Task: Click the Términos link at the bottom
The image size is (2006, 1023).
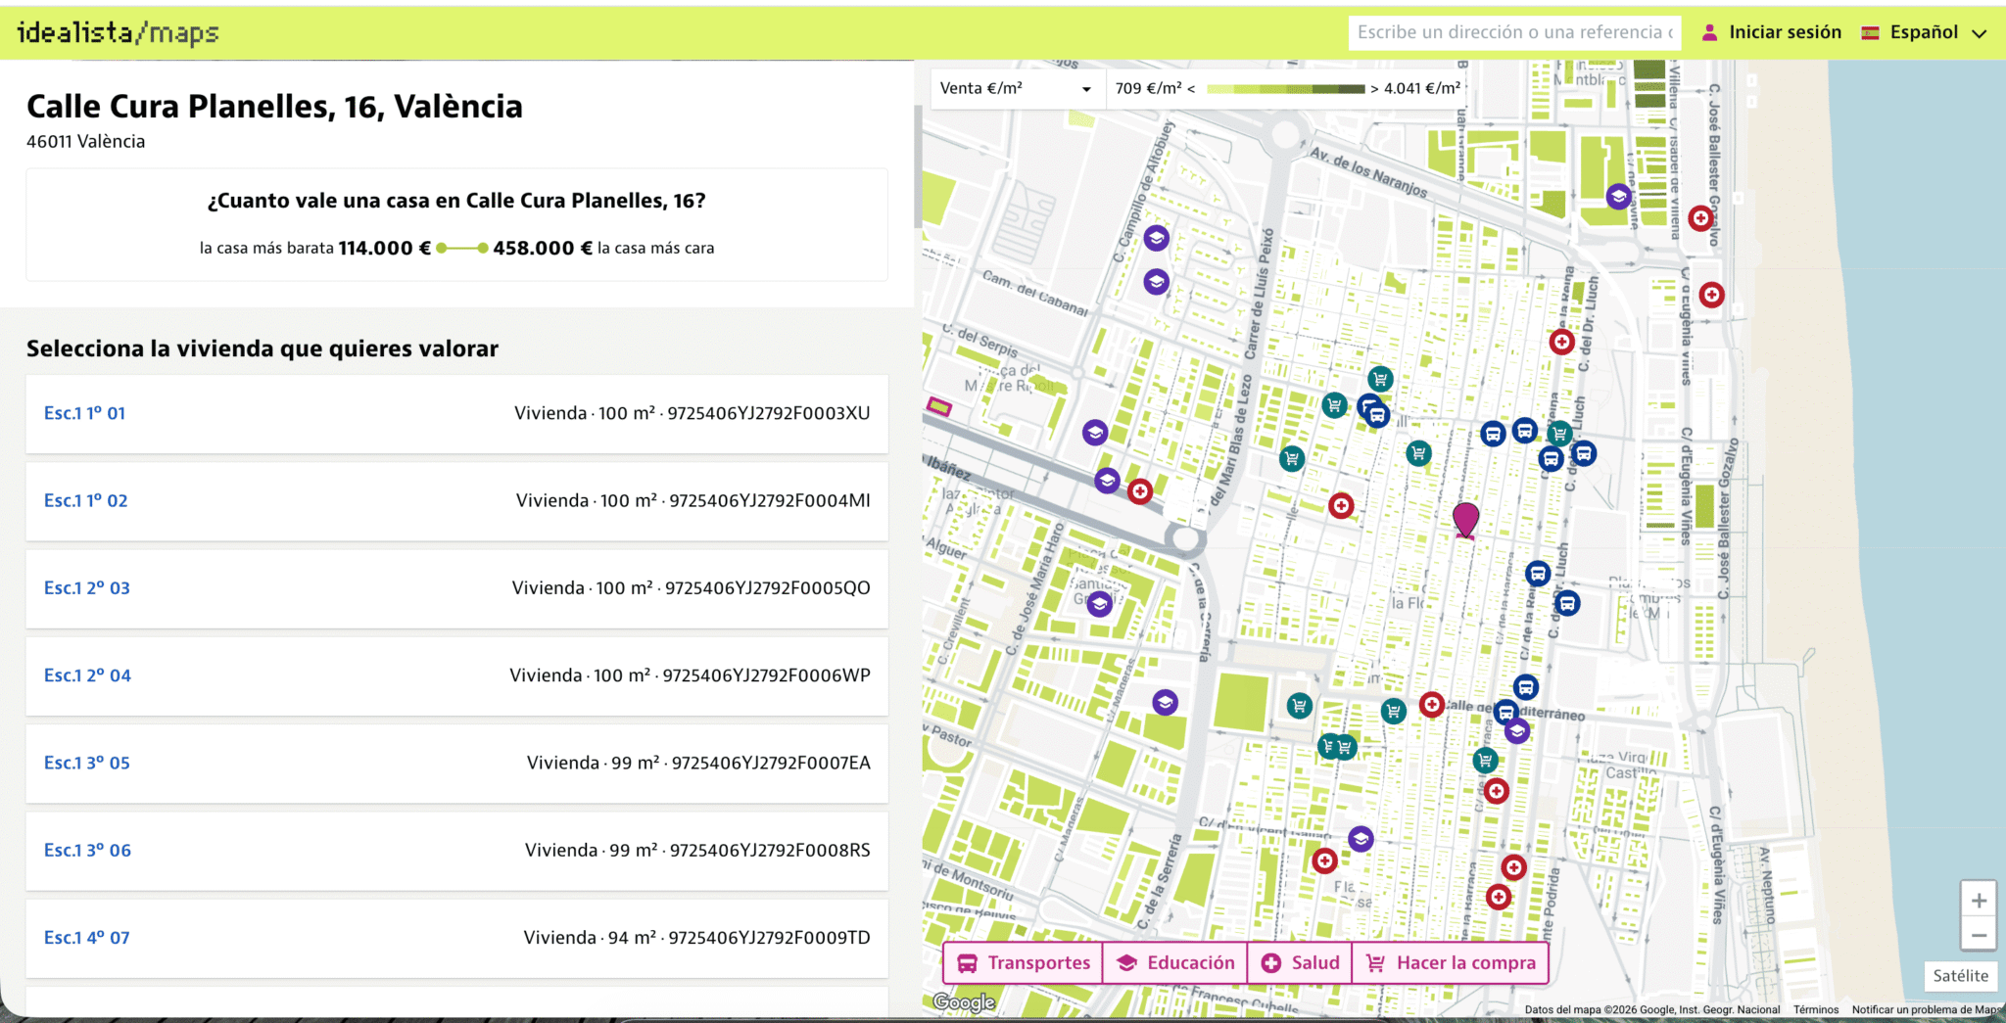Action: 1817,1009
